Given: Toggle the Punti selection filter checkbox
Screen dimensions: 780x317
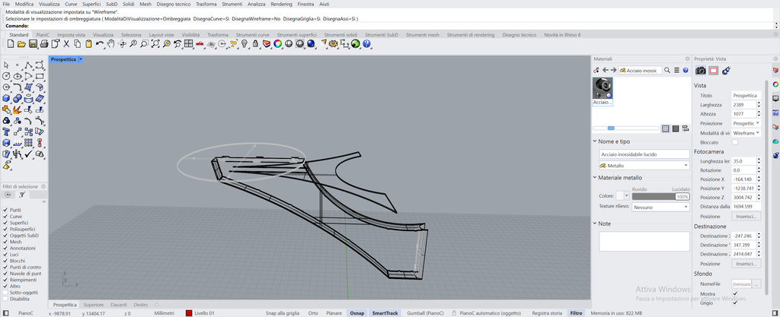Looking at the screenshot, I should point(5,211).
